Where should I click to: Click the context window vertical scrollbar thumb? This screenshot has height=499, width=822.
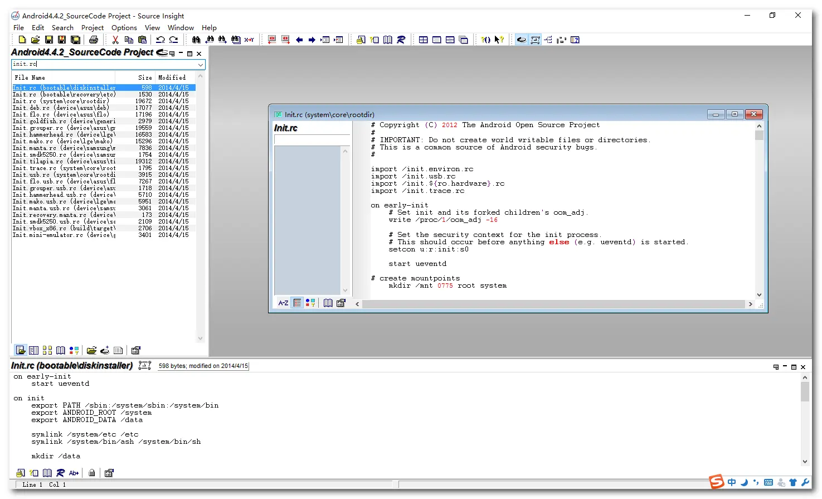pos(805,391)
